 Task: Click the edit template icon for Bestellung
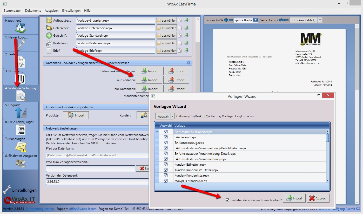pos(180,43)
